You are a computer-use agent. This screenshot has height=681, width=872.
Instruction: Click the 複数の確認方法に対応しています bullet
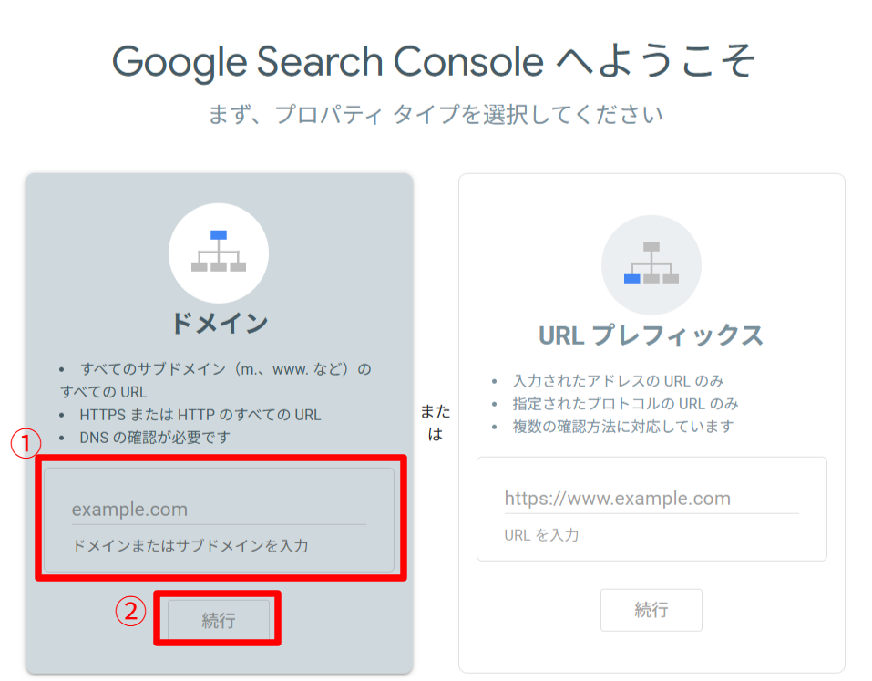pos(622,426)
